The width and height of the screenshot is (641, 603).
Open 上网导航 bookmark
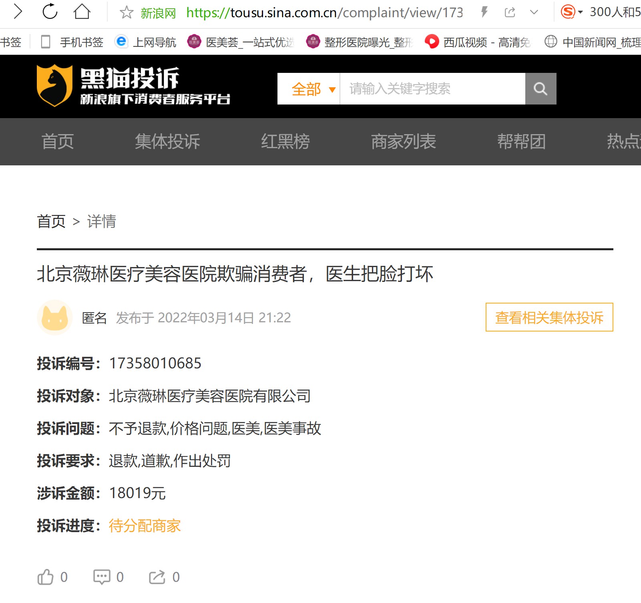point(145,42)
